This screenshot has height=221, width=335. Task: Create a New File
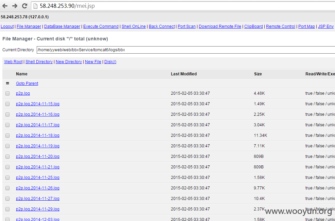(x=93, y=62)
